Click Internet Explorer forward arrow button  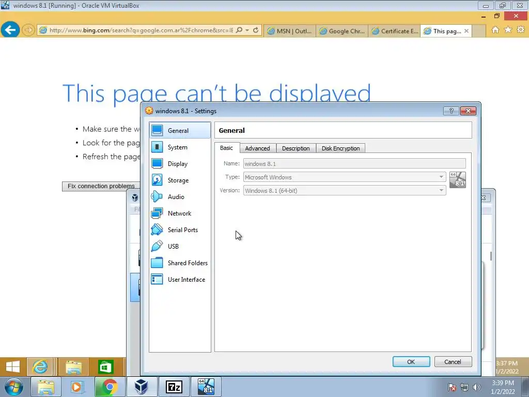point(28,30)
